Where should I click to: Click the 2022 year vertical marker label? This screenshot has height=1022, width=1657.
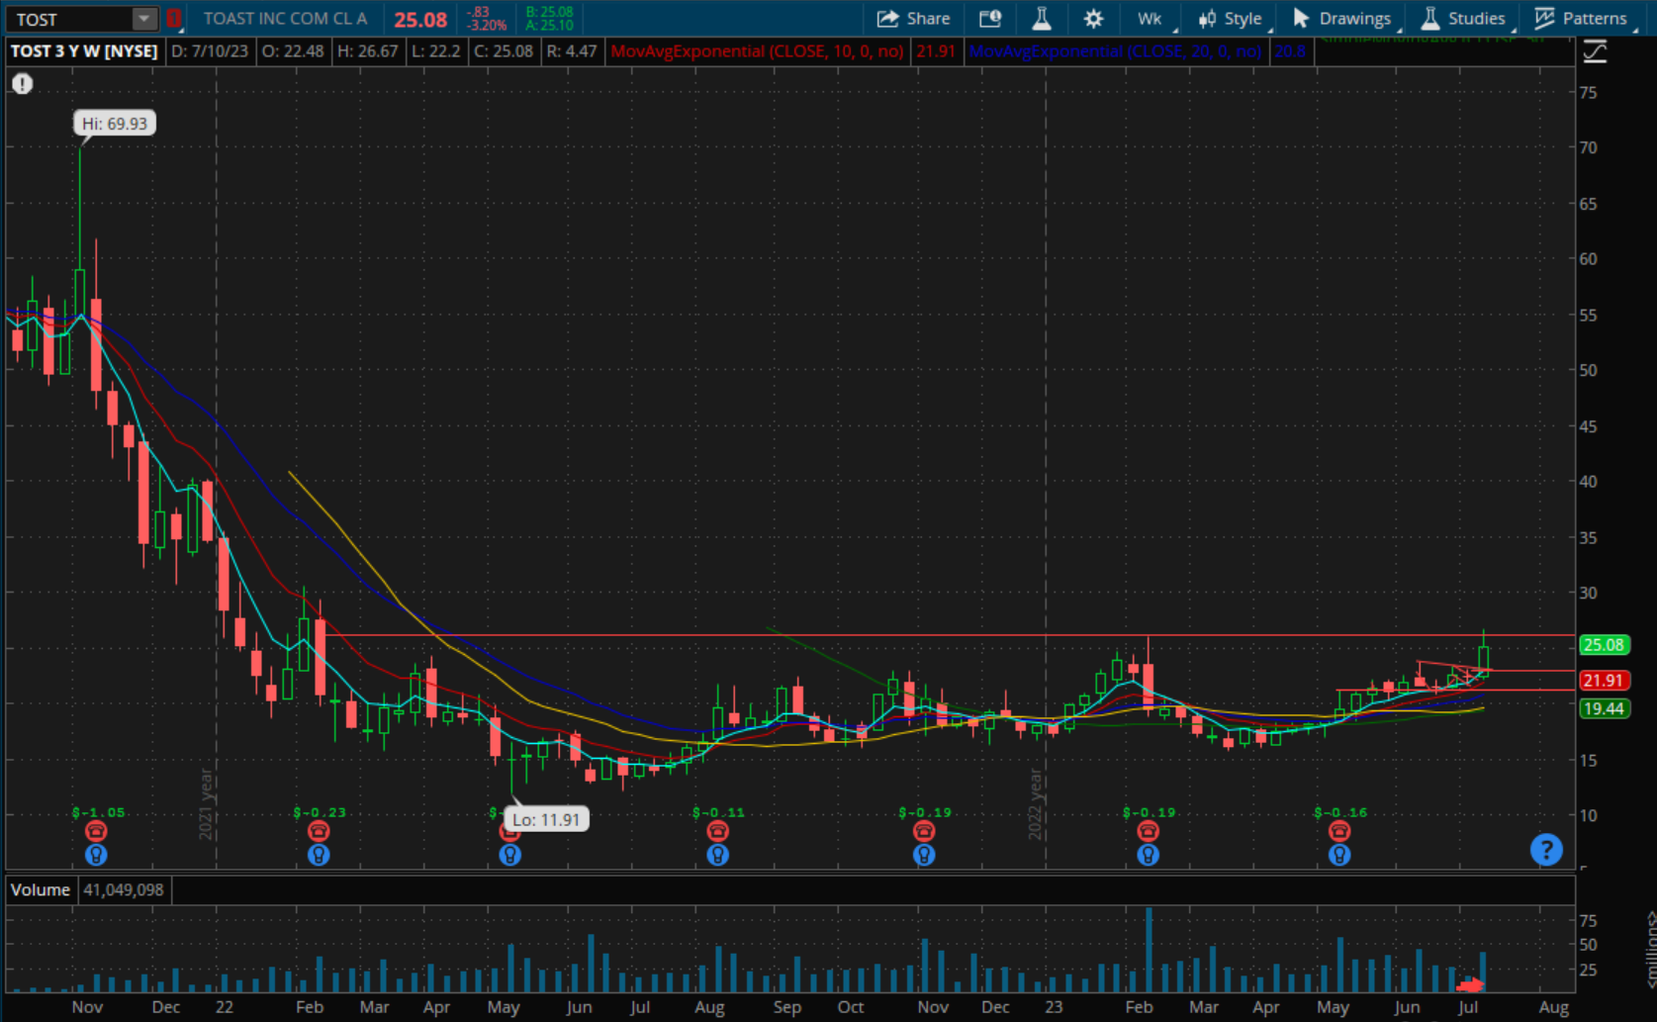pyautogui.click(x=1036, y=804)
